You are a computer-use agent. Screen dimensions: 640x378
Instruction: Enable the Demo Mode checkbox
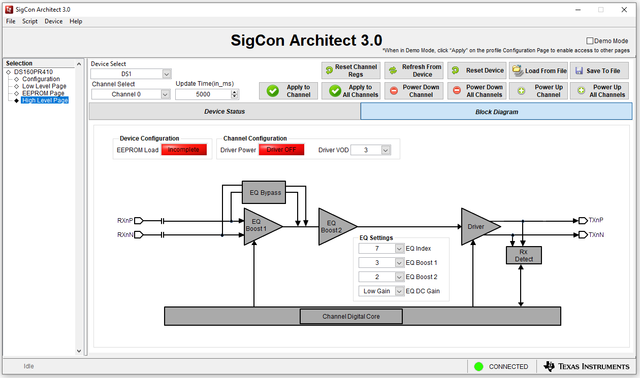(590, 41)
